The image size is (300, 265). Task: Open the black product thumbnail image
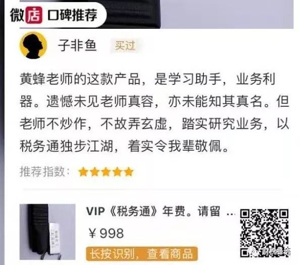click(x=47, y=232)
